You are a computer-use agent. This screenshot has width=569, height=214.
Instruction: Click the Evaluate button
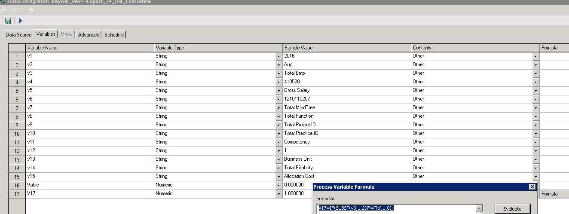point(512,209)
